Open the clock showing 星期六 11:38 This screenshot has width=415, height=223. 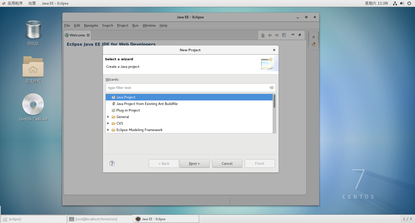tap(376, 3)
